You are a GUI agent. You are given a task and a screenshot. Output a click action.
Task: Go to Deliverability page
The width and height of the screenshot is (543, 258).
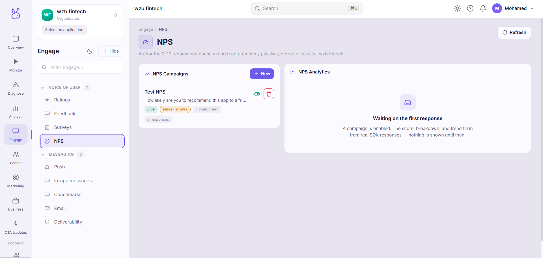pyautogui.click(x=82, y=222)
